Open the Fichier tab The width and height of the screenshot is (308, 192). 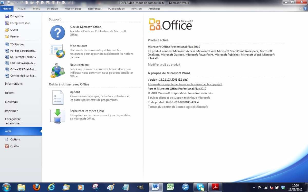7,8
